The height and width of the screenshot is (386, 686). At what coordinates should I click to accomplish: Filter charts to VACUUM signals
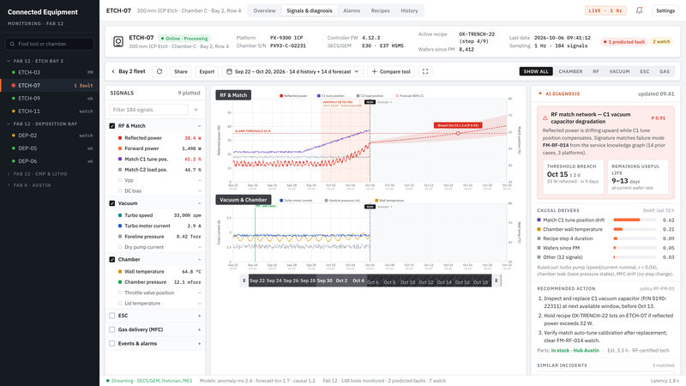[x=619, y=71]
